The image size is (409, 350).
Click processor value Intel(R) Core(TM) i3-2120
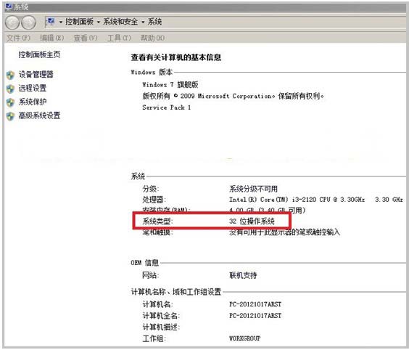(316, 200)
